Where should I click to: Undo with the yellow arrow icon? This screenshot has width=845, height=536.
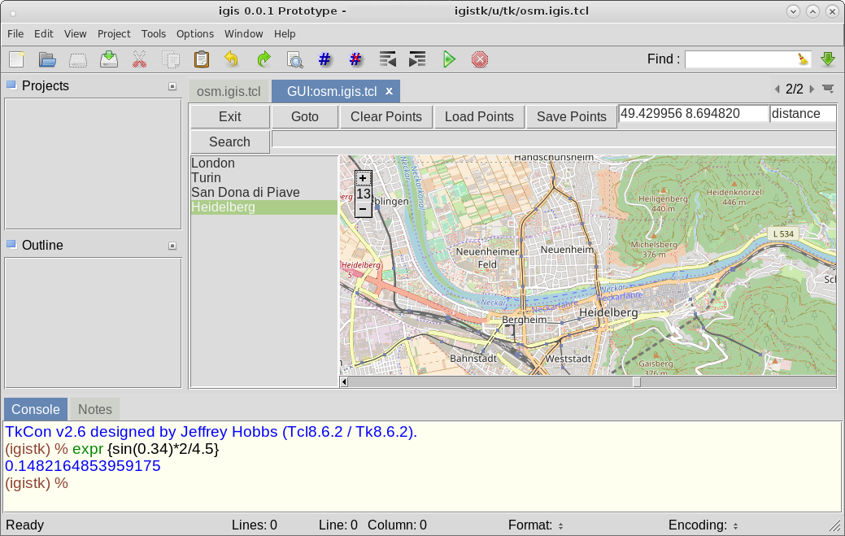tap(232, 59)
